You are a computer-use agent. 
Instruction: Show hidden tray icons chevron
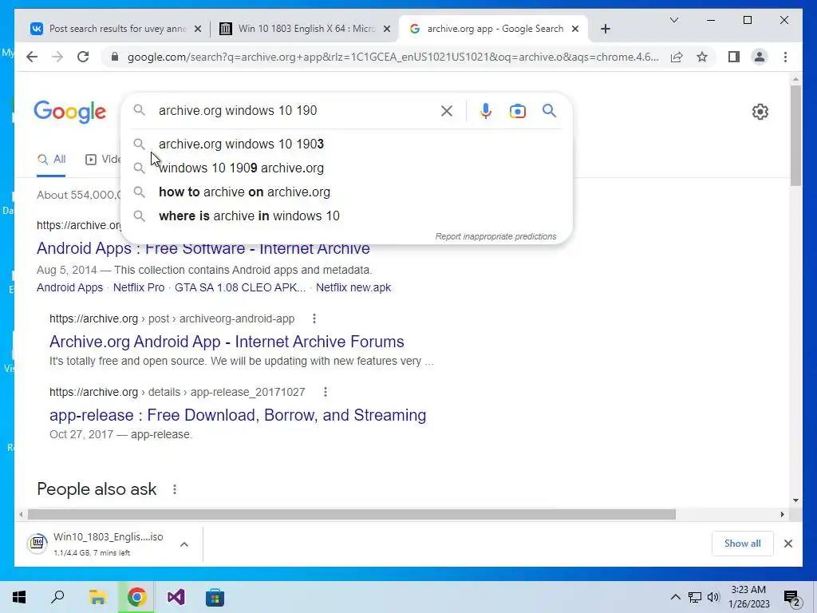click(x=675, y=597)
